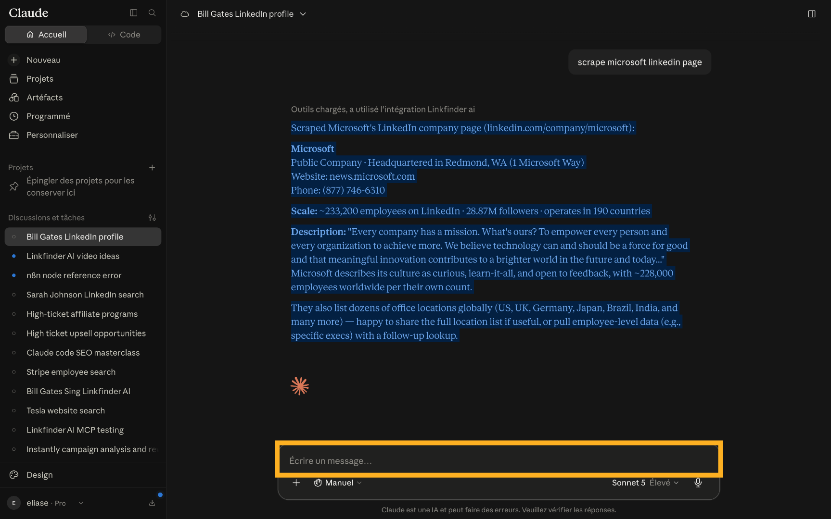
Task: Open the Instantly campaign analysis discussion
Action: coord(83,449)
